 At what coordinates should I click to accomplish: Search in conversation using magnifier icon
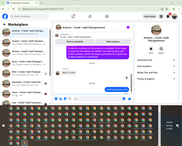(x=161, y=49)
